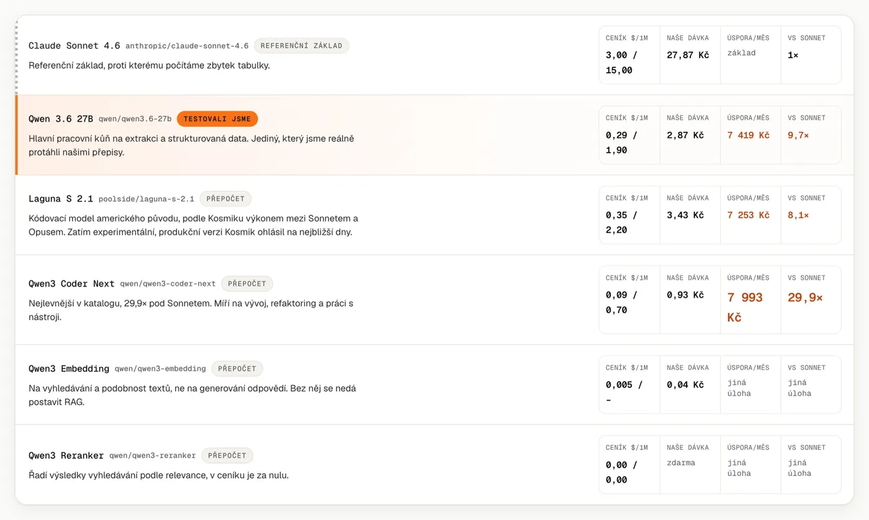The image size is (869, 520).
Task: Click the 0,005 / - price for Qwen3 Embedding
Action: tap(624, 392)
